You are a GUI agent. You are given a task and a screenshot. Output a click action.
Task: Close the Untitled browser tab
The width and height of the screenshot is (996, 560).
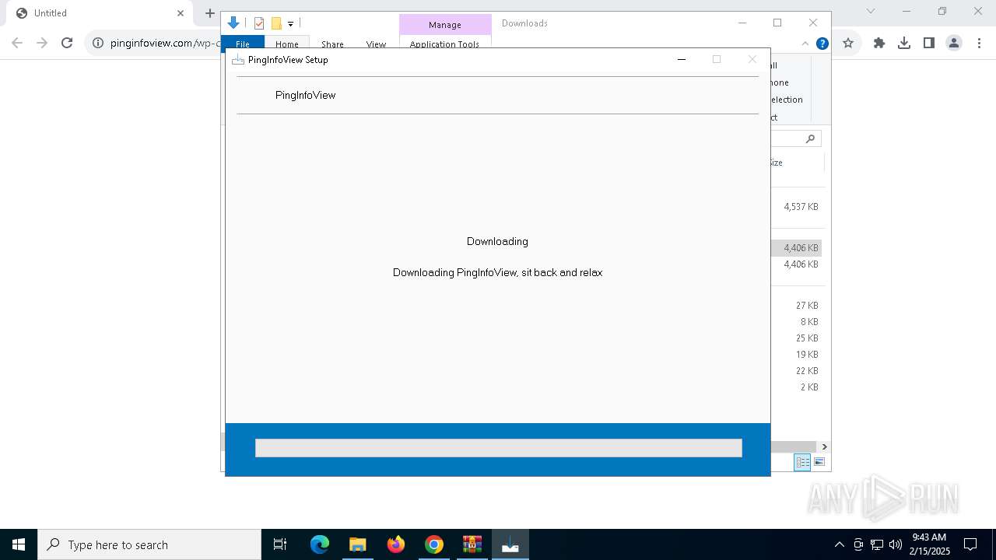[x=181, y=13]
